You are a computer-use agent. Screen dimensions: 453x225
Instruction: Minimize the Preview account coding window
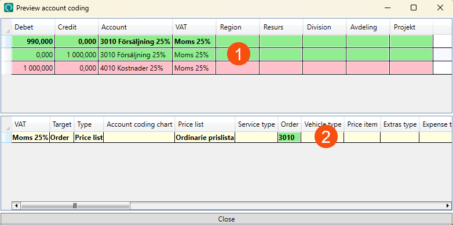[x=387, y=8]
